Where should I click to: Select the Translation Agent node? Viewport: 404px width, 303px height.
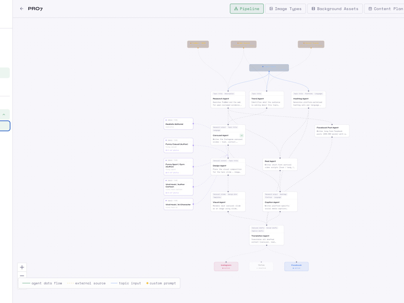pos(267,235)
